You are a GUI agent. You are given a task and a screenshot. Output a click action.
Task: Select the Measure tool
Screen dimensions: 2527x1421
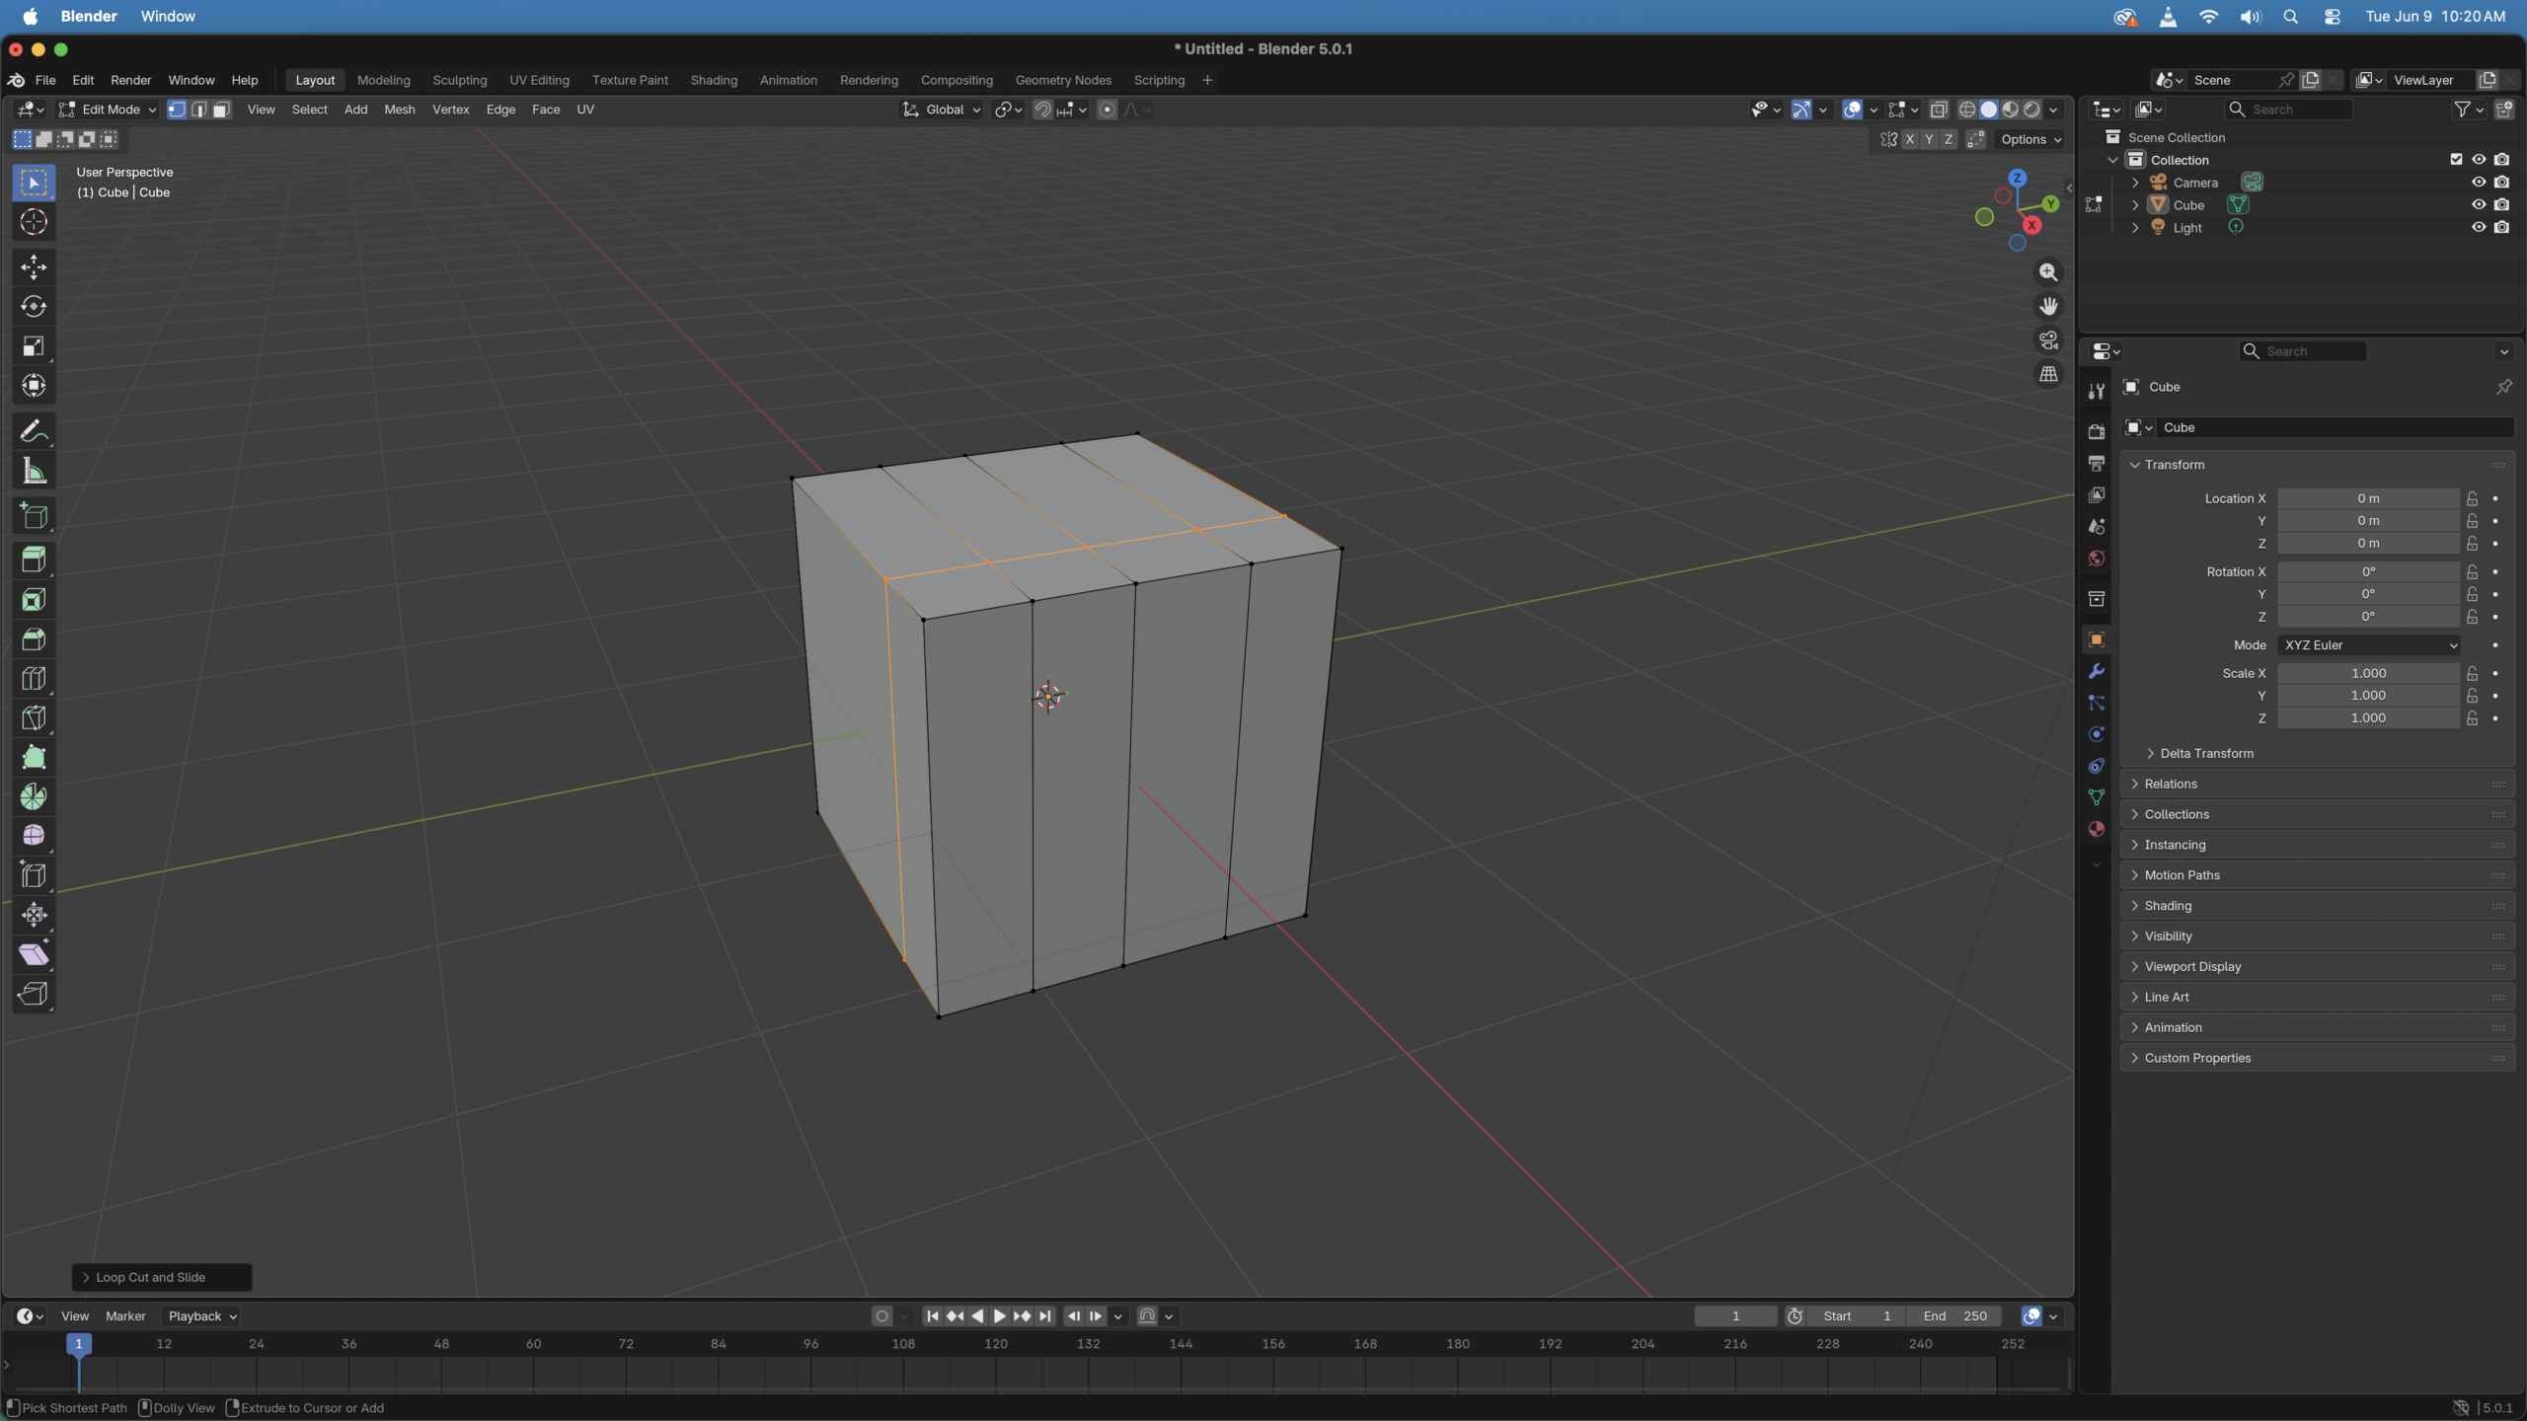pyautogui.click(x=34, y=471)
